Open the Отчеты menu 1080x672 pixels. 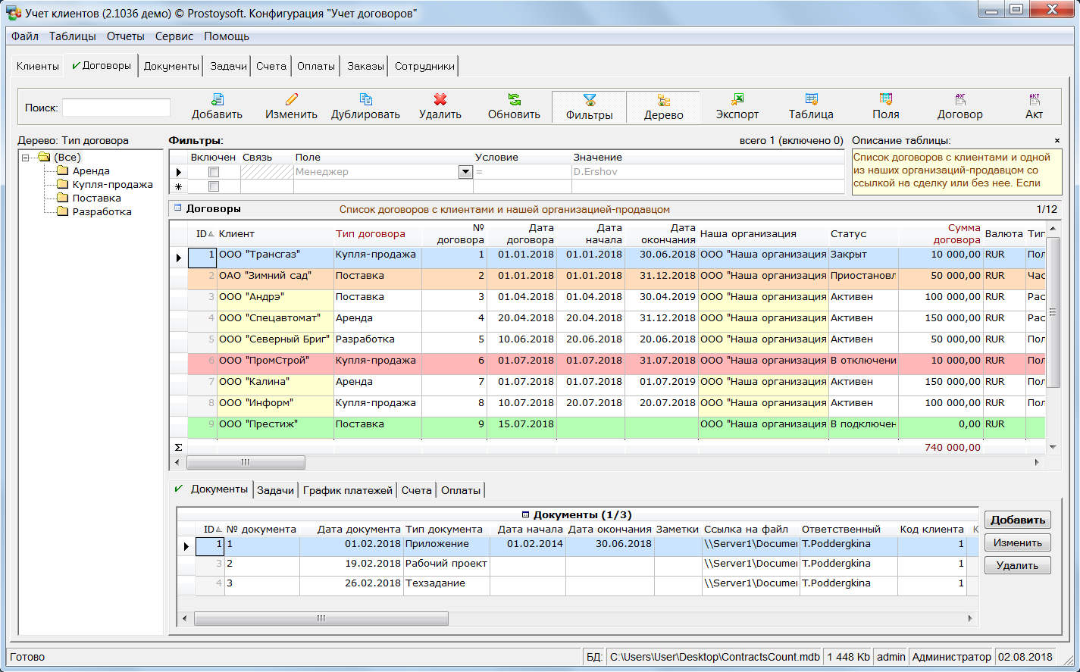coord(125,36)
